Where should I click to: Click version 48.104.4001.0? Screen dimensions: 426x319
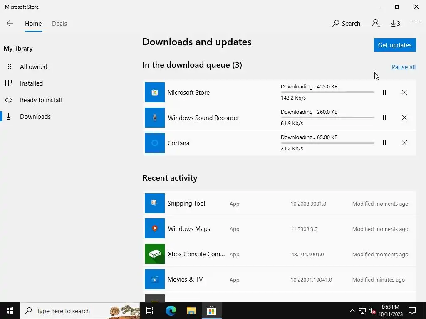point(307,255)
